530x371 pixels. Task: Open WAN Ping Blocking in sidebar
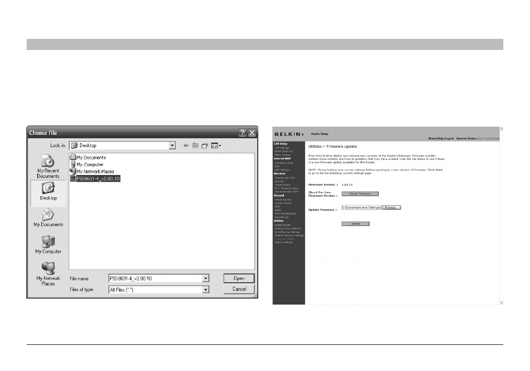(x=286, y=213)
